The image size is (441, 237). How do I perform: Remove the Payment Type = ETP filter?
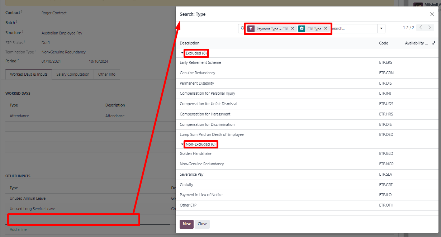pos(293,29)
